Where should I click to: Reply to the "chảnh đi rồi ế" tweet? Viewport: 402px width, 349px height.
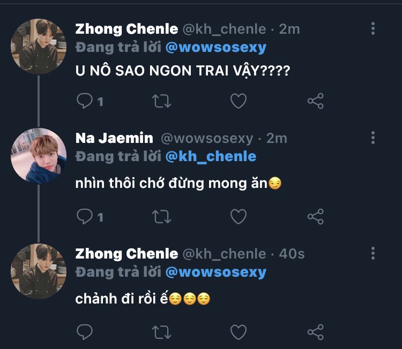point(85,332)
